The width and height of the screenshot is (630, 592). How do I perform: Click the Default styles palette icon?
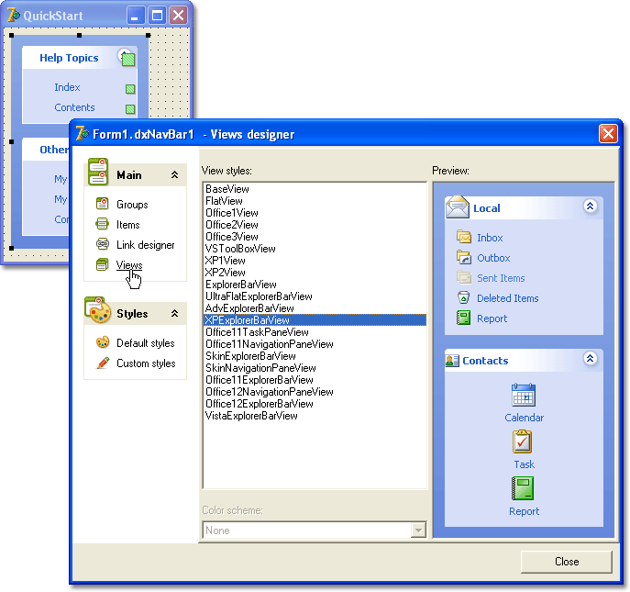[103, 343]
